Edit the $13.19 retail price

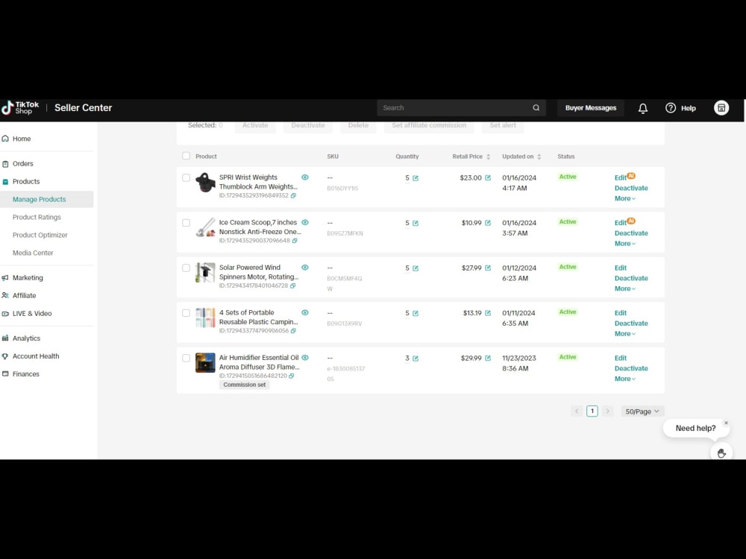coord(488,313)
